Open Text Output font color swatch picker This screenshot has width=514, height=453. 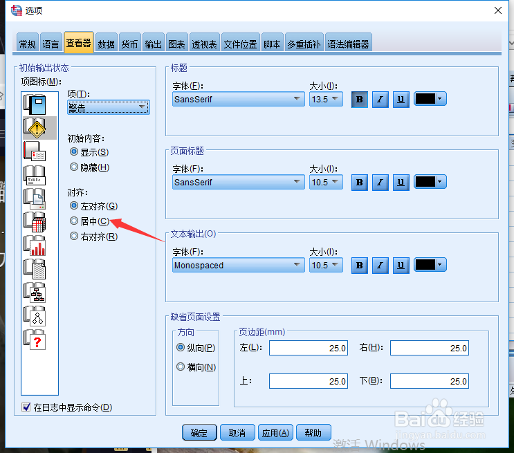430,264
